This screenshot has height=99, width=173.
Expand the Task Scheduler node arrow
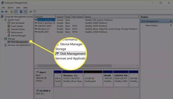6,23
